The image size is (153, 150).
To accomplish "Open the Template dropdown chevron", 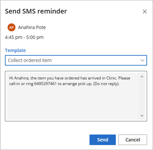I will pos(142,60).
